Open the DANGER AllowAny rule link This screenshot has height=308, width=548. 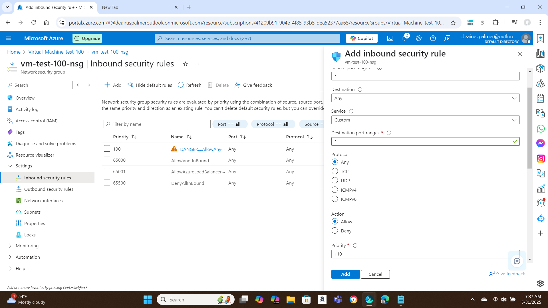click(202, 149)
